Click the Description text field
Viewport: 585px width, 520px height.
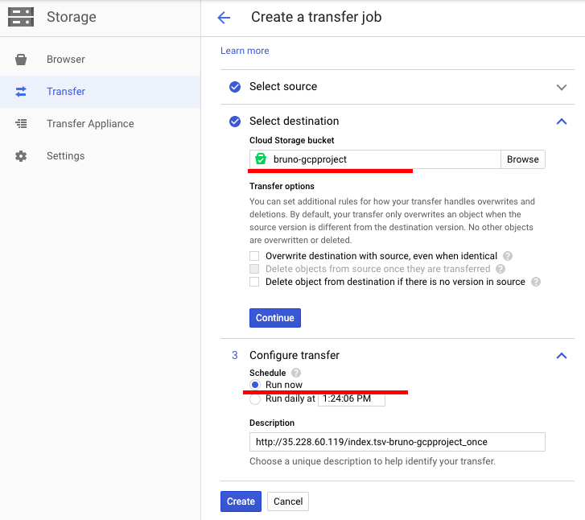398,442
